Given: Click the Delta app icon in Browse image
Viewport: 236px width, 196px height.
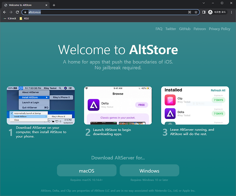Looking at the screenshot, I should click(93, 105).
